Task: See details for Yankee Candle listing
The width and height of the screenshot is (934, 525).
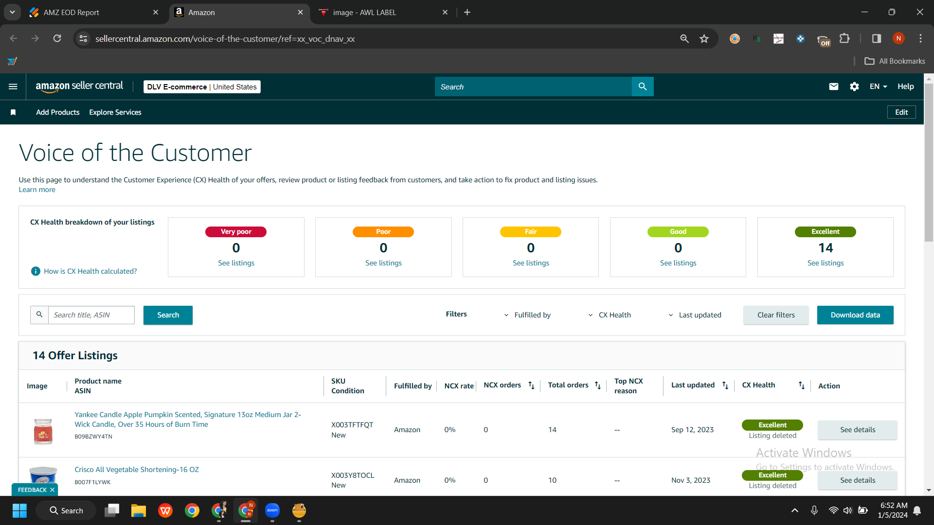Action: 858,430
